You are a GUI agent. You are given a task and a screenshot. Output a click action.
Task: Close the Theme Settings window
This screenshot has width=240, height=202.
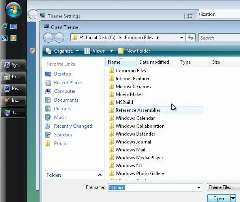pyautogui.click(x=189, y=16)
